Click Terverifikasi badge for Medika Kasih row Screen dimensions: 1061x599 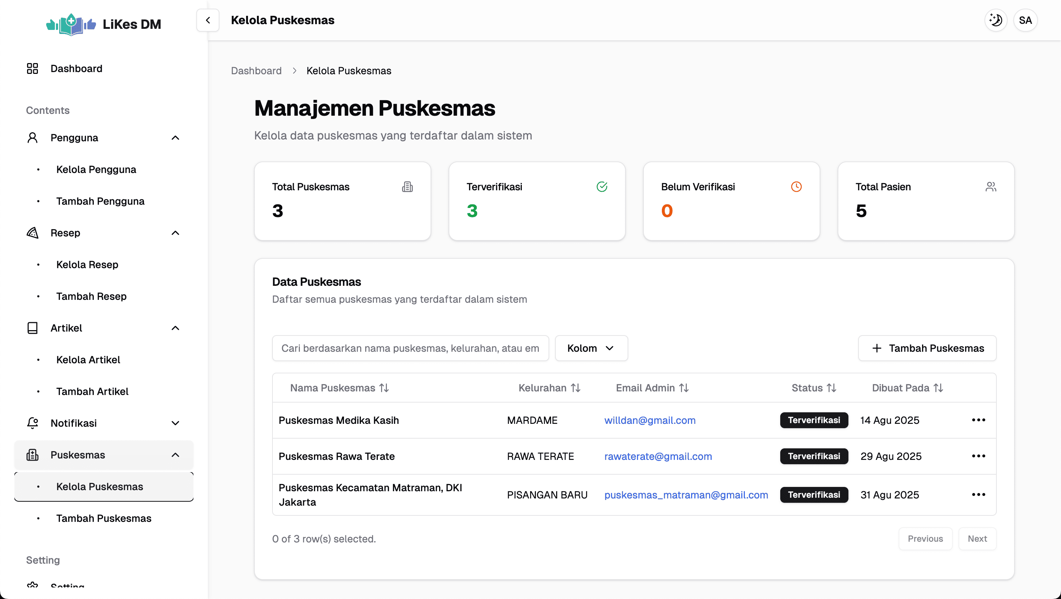[x=814, y=420]
